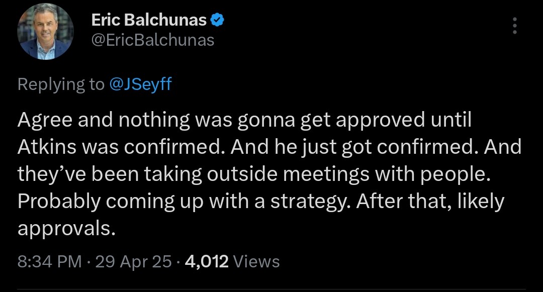The height and width of the screenshot is (292, 543).
Task: Open the three-dot more options menu
Action: point(514,25)
